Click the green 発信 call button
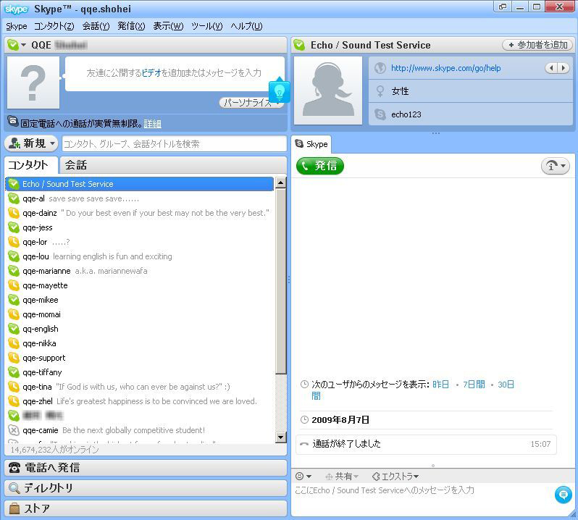The height and width of the screenshot is (520, 578). click(x=319, y=166)
